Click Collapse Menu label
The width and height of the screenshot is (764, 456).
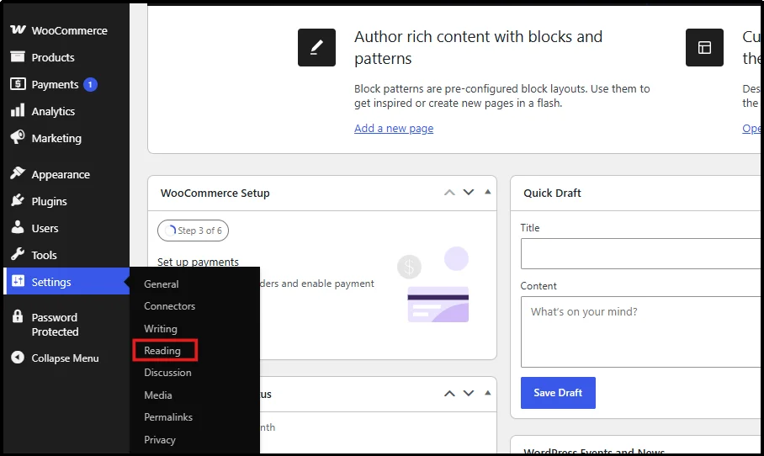[66, 358]
